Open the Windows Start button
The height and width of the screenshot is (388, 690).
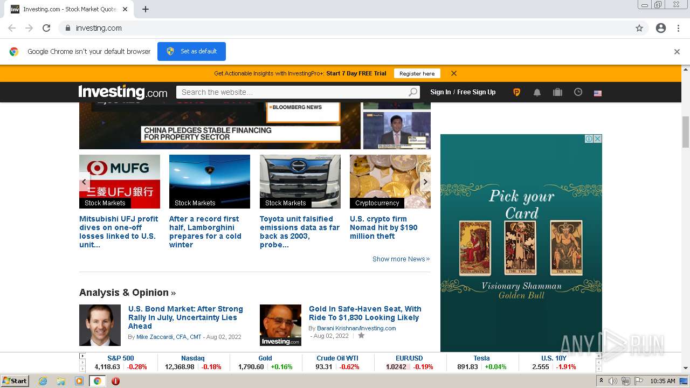point(15,381)
